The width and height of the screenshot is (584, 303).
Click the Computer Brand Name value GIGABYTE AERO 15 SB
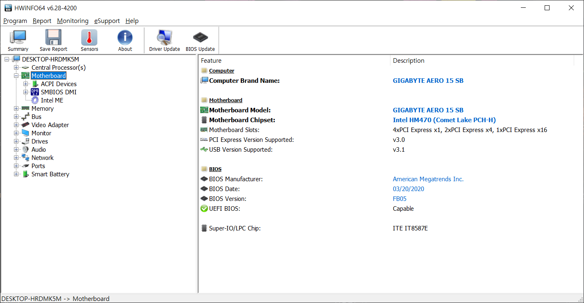[x=428, y=81]
